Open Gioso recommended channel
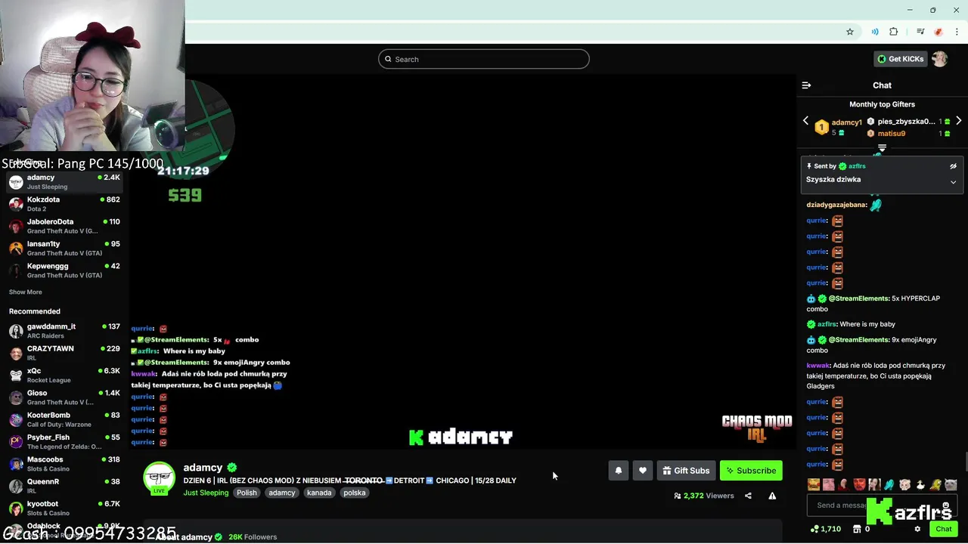968x544 pixels. 64,397
